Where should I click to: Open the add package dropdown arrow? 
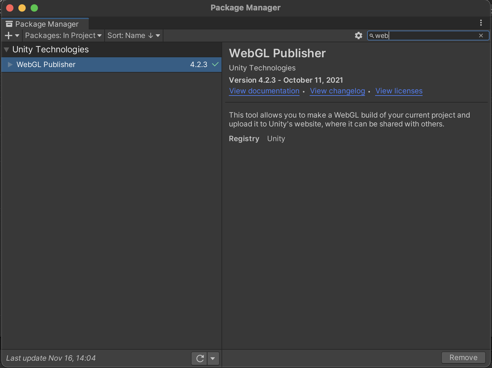click(17, 36)
